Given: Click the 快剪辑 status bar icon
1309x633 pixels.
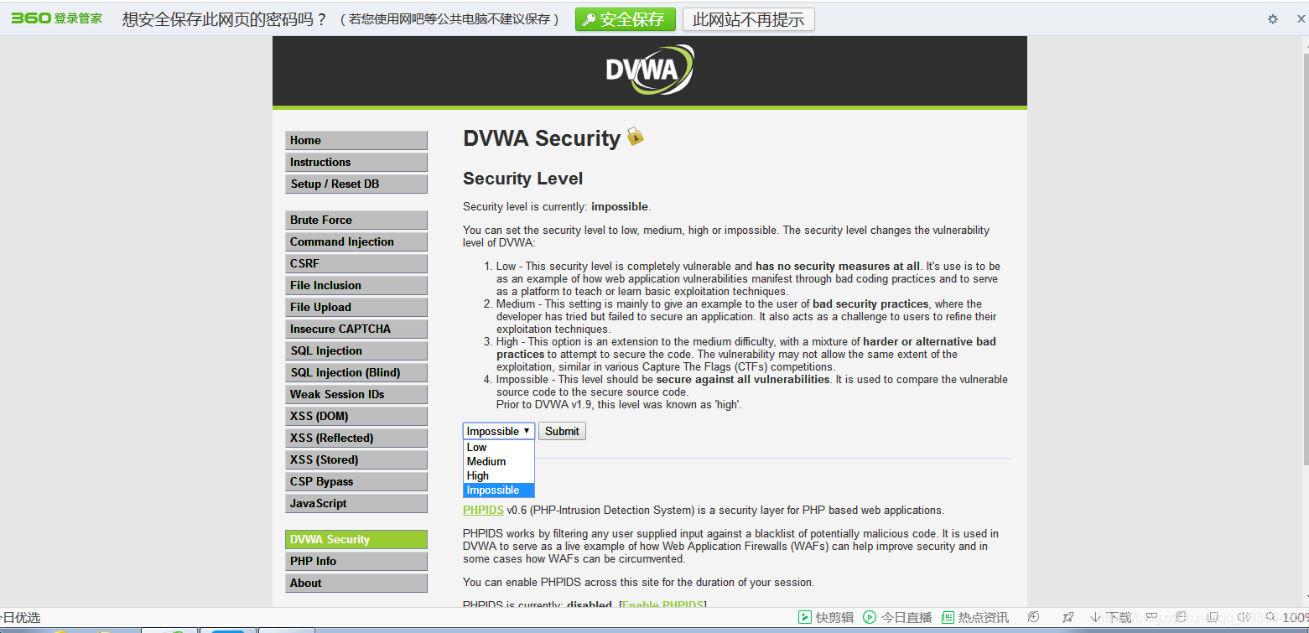Looking at the screenshot, I should click(826, 617).
